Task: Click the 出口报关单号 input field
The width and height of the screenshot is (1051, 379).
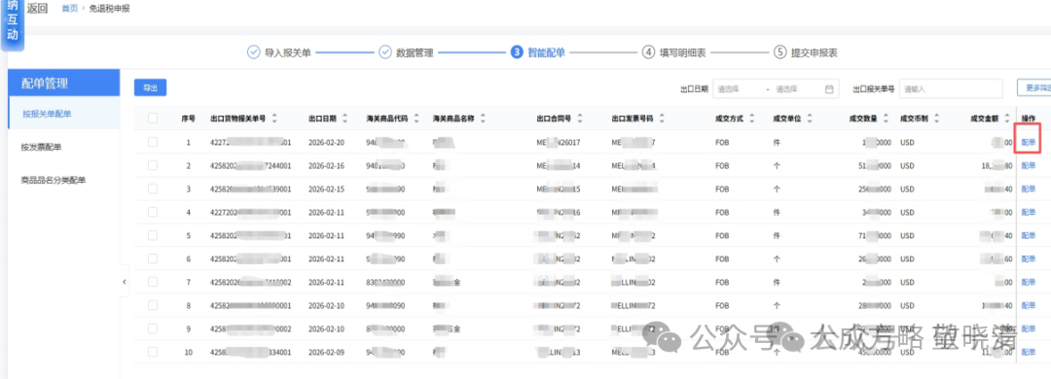Action: [x=951, y=88]
